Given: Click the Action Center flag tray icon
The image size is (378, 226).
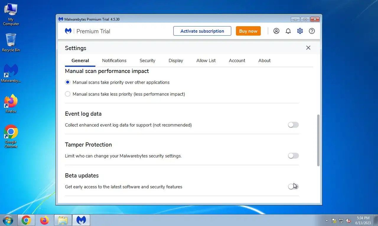Looking at the screenshot, I should (334, 220).
